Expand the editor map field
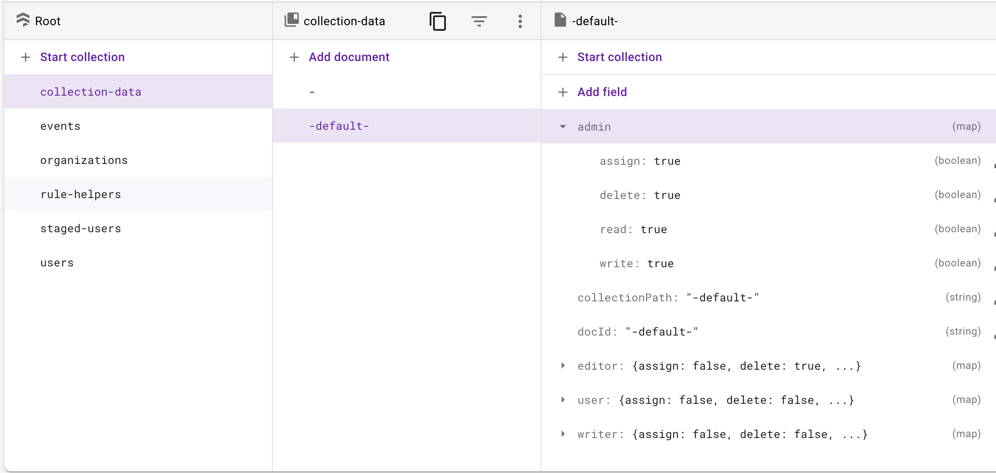The image size is (996, 473). tap(563, 366)
